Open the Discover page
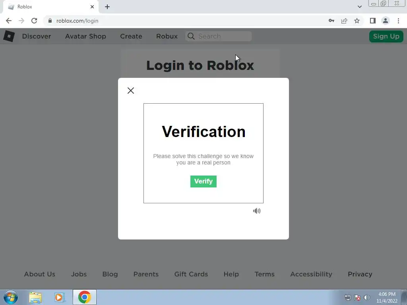Screen dimensions: 407x305 tap(37, 36)
